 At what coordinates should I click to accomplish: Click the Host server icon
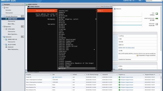[x=4, y=8]
